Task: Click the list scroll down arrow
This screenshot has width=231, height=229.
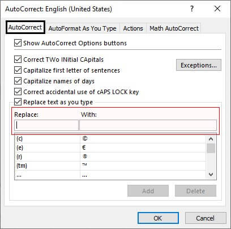Action: (211, 175)
